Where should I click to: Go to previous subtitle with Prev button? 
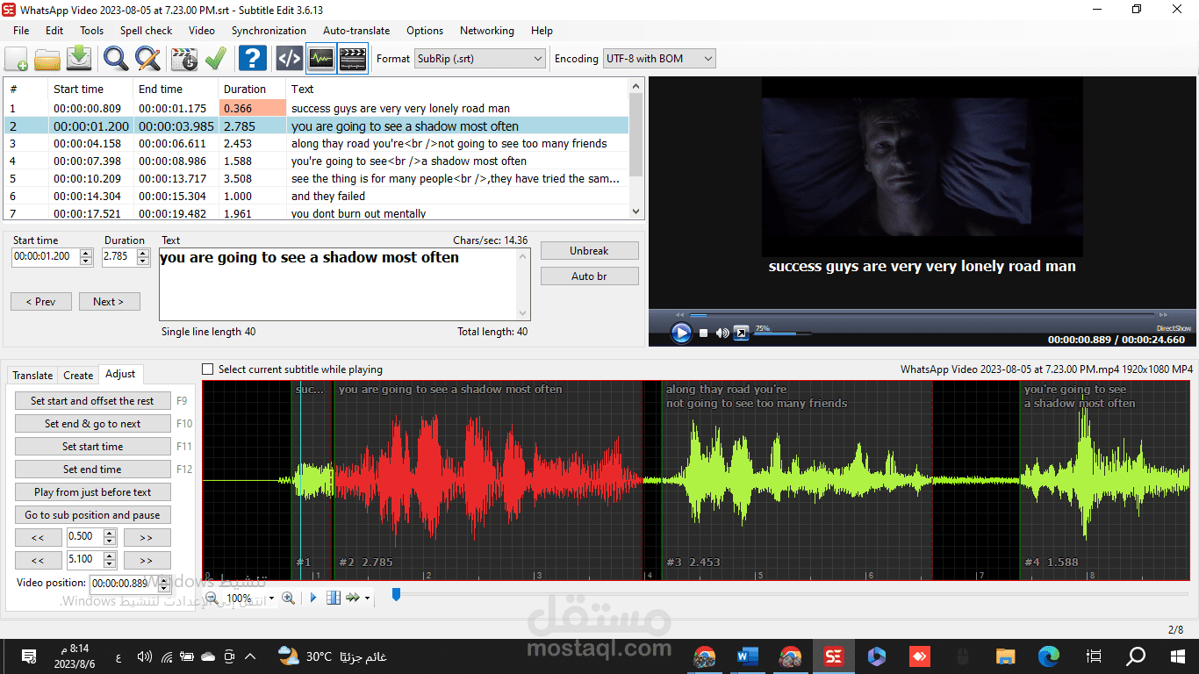point(40,302)
